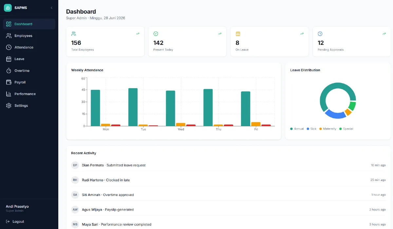Click the Pending Approvals clock icon
Viewport: 393px width, 229px height.
click(x=320, y=34)
